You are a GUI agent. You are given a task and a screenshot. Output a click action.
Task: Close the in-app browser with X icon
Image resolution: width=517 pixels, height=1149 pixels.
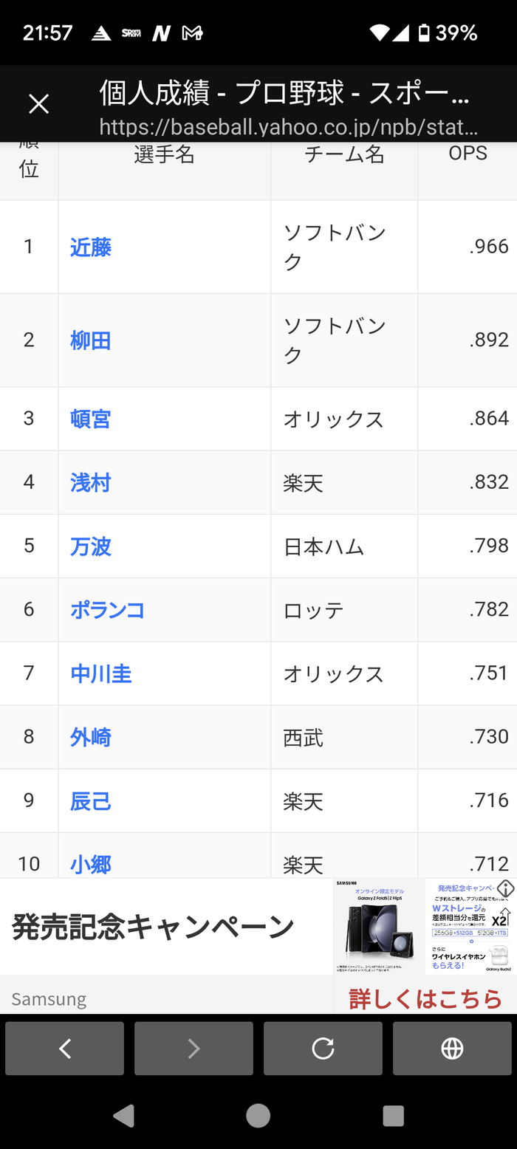click(38, 104)
